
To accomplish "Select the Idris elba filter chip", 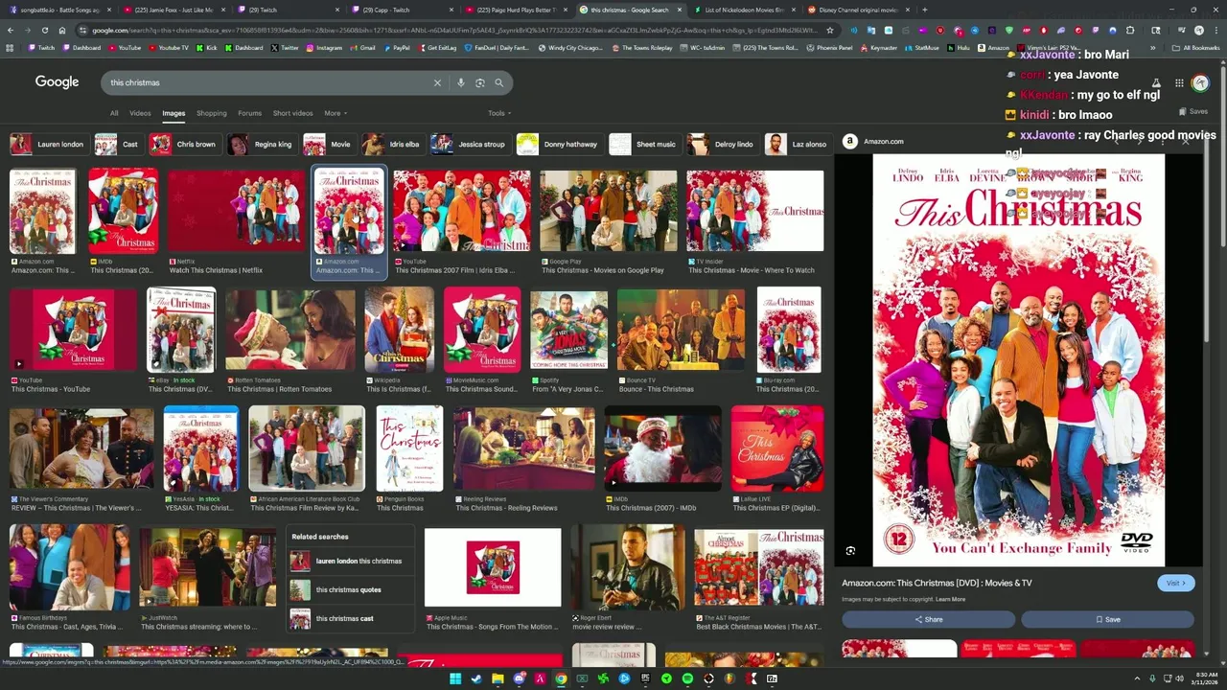I will click(x=393, y=145).
